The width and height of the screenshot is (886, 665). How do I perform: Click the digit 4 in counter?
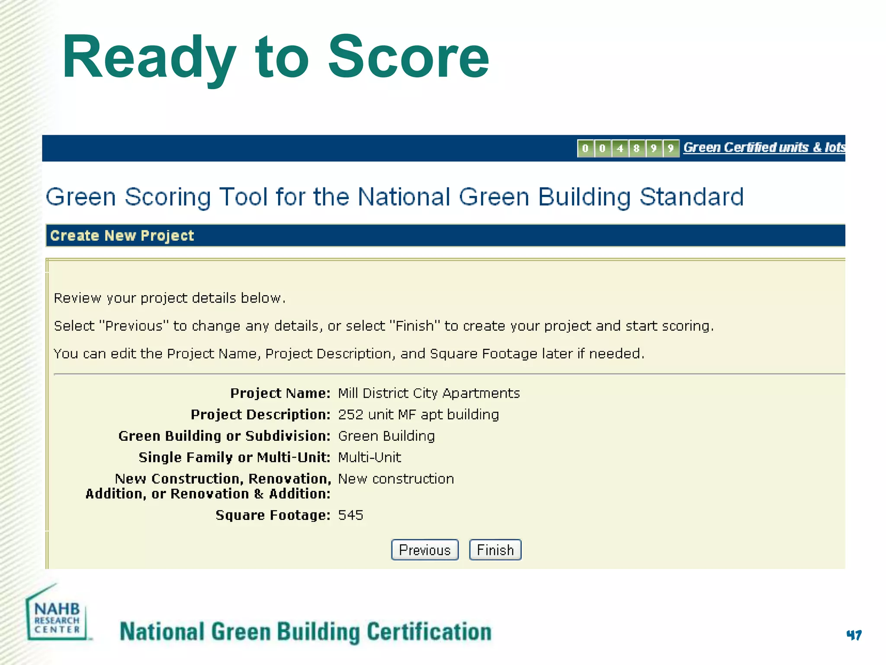click(620, 148)
